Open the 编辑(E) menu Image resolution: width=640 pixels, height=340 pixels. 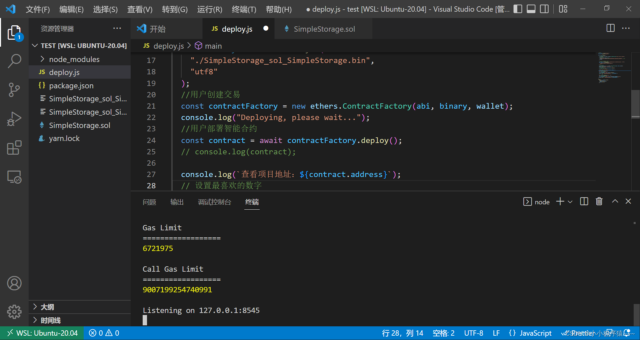71,9
